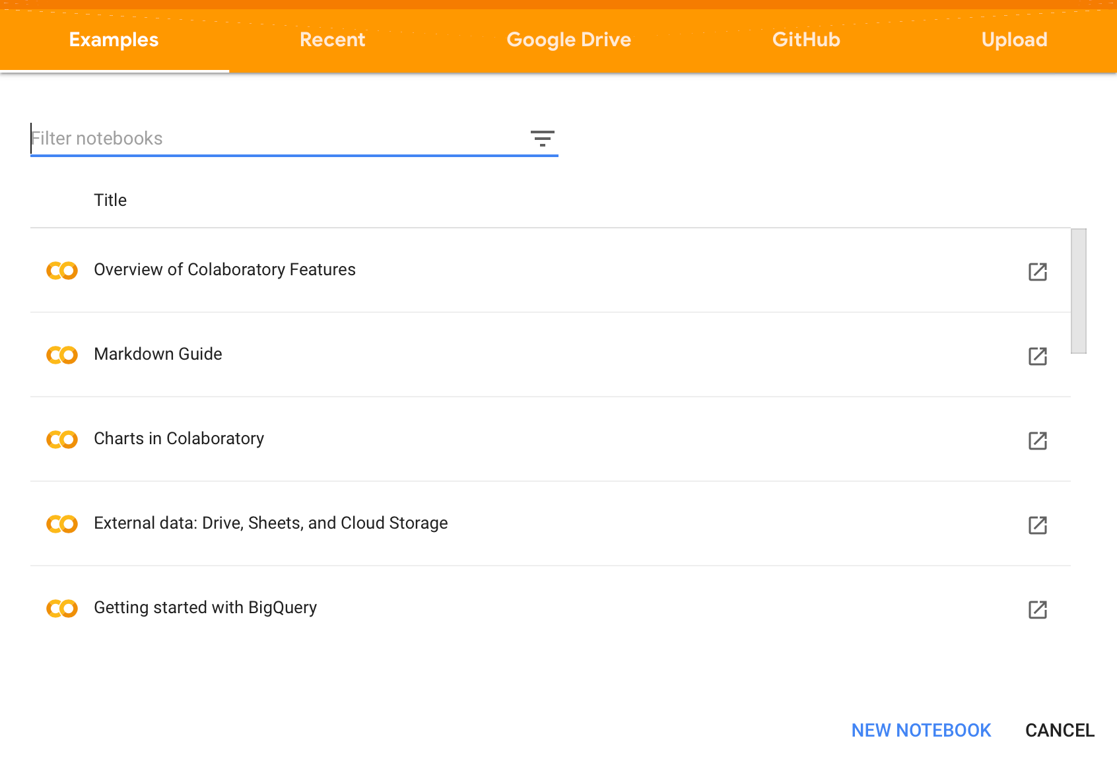The width and height of the screenshot is (1117, 763).
Task: Open the Getting started with BigQuery notebook
Action: [205, 608]
